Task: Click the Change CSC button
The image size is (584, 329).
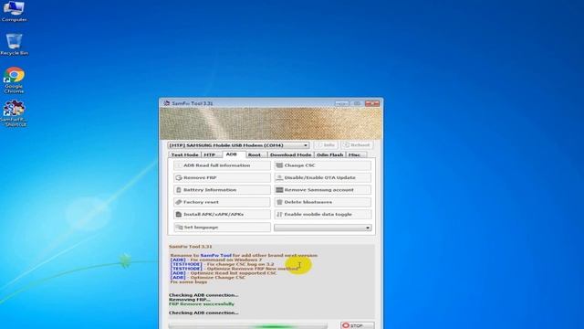Action: click(x=322, y=165)
